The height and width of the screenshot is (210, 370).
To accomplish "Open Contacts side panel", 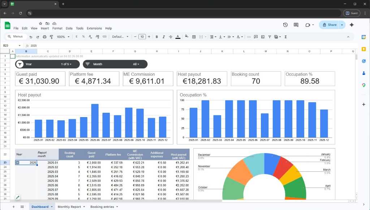I will [363, 73].
